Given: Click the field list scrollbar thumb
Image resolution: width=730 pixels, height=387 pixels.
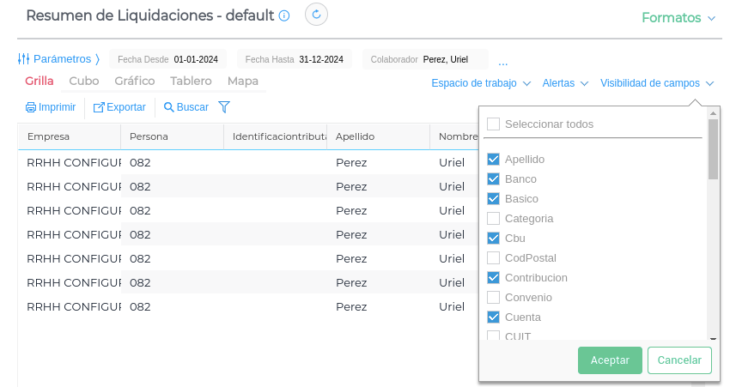Looking at the screenshot, I should (x=713, y=148).
